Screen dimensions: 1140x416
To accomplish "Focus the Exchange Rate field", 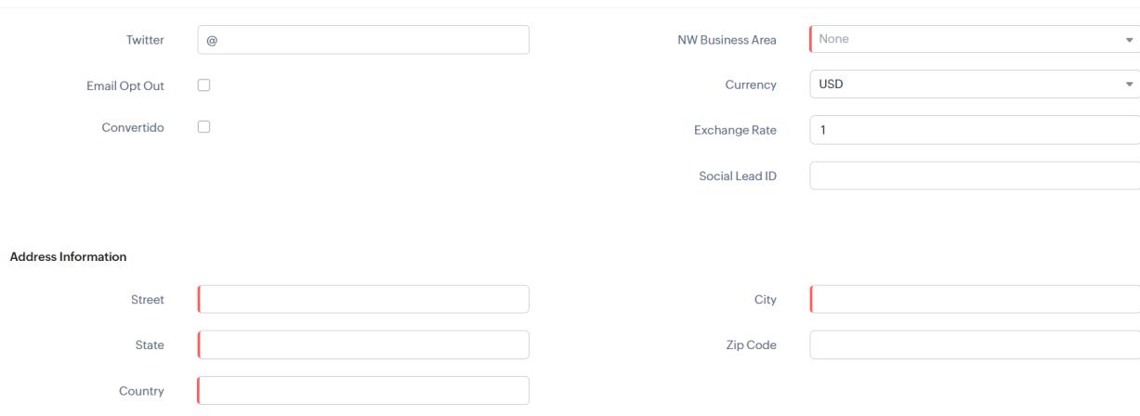I will (x=975, y=130).
